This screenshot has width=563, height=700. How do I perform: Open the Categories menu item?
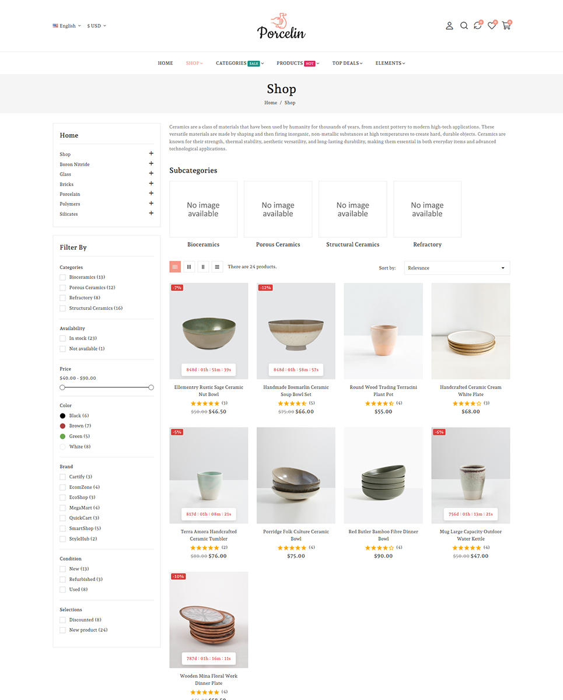point(240,63)
